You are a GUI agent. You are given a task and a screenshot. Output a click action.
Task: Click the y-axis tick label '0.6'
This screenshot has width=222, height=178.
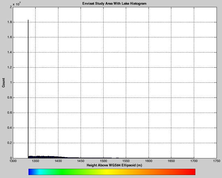10,113
